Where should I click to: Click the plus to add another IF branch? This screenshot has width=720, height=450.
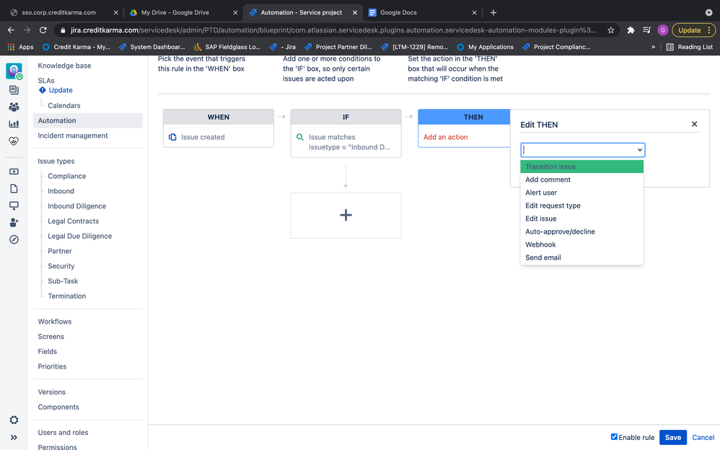pos(346,215)
